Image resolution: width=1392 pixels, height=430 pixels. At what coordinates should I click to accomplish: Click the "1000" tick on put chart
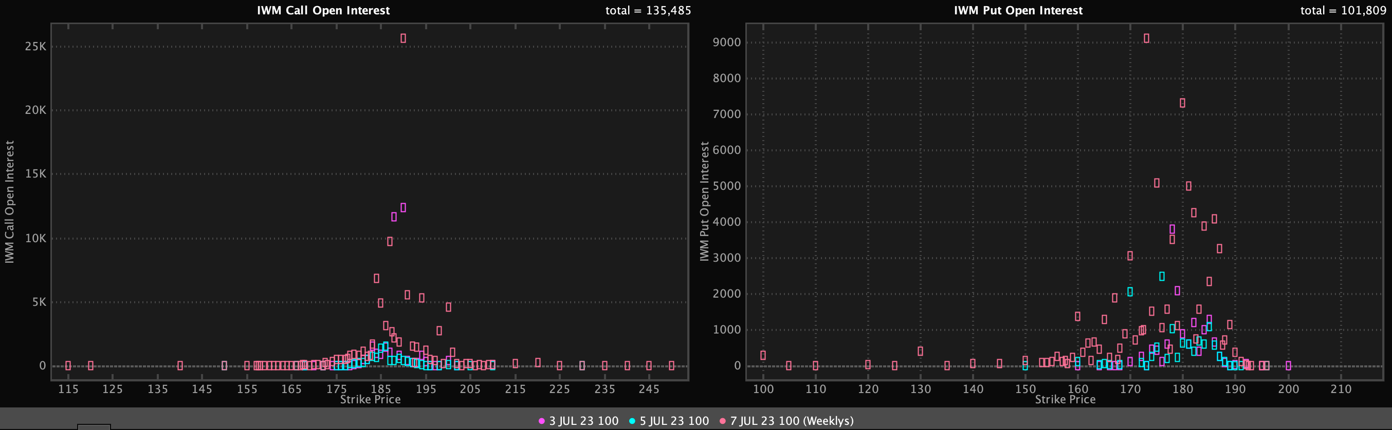[727, 329]
